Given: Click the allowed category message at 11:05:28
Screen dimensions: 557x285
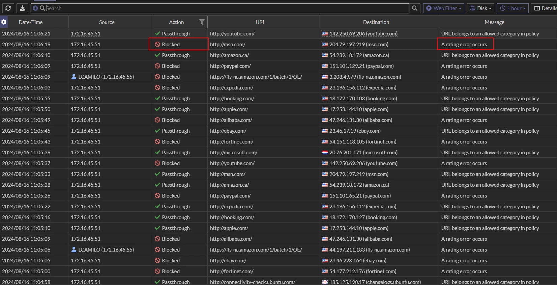Looking at the screenshot, I should [490, 185].
